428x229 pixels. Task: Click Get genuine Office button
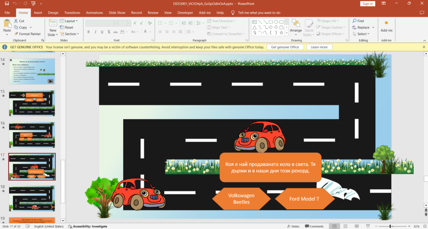285,47
